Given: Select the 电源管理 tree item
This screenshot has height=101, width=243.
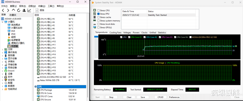Looking at the screenshot, I should (15, 40).
